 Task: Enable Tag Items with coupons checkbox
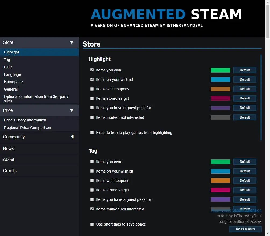[92, 180]
